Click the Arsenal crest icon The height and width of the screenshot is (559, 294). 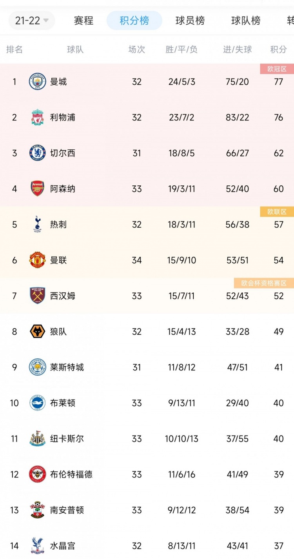pyautogui.click(x=38, y=189)
